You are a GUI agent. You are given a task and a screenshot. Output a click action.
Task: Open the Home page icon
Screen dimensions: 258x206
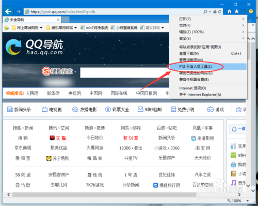coord(229,11)
